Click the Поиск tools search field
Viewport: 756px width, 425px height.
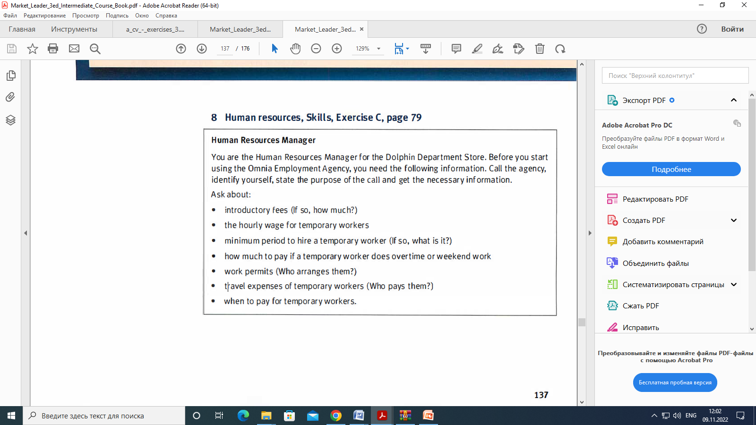(675, 76)
